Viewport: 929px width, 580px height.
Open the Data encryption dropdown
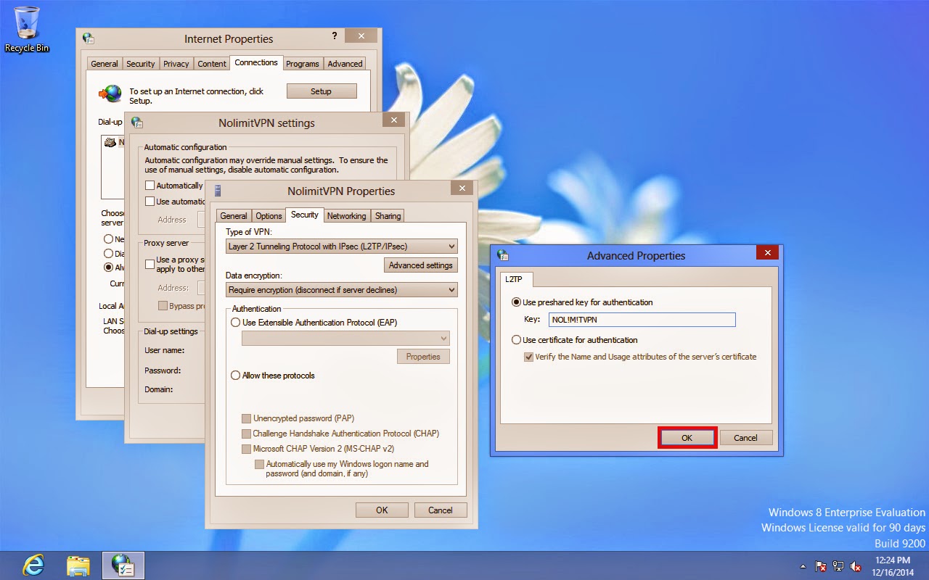tap(341, 290)
